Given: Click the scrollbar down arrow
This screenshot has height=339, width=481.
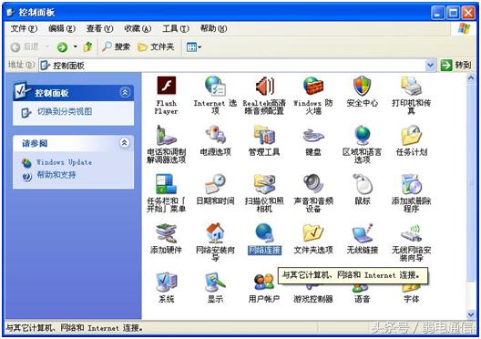Looking at the screenshot, I should point(471,314).
